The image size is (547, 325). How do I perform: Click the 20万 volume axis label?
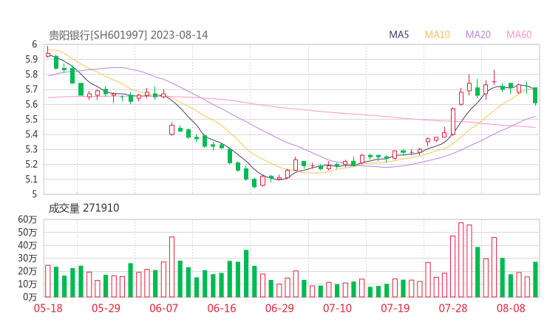tap(27, 271)
